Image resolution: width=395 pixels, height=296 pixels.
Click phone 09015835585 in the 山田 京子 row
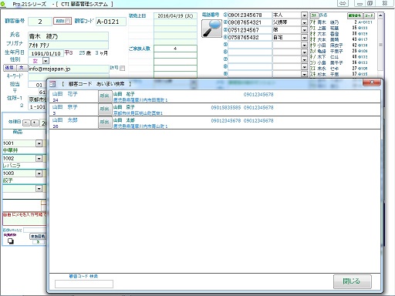pyautogui.click(x=226, y=108)
